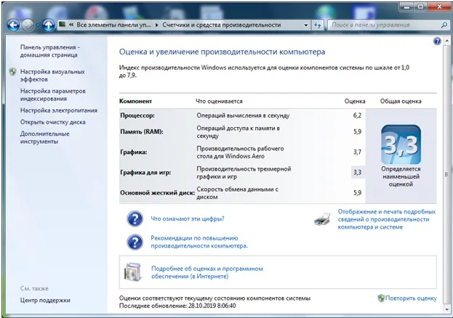Open Рекомендации по повышению производительности компьютера
Image resolution: width=453 pixels, height=318 pixels.
199,242
